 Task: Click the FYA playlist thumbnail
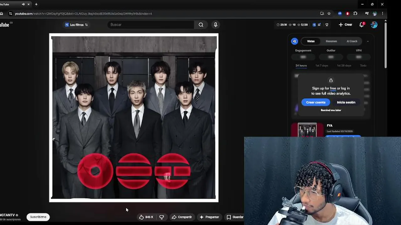click(x=307, y=130)
